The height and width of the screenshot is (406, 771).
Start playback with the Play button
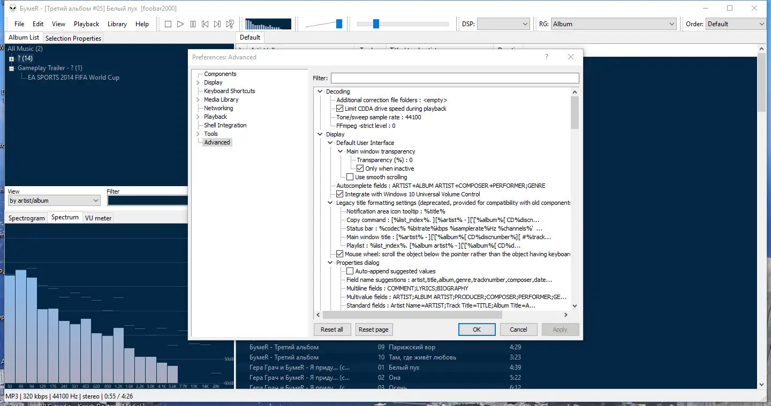[180, 24]
